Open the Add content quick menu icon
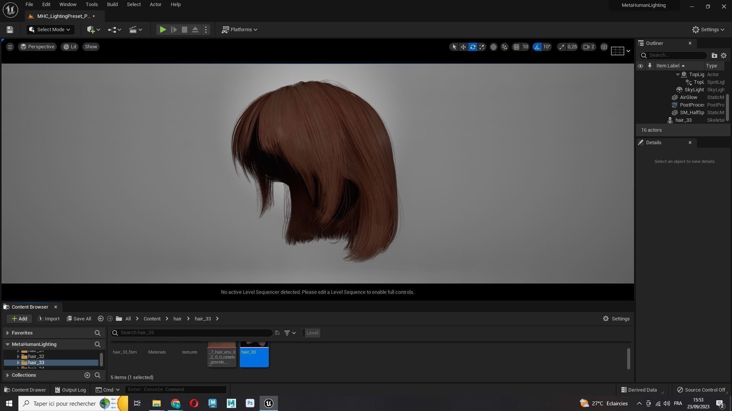This screenshot has width=732, height=411. (93, 30)
